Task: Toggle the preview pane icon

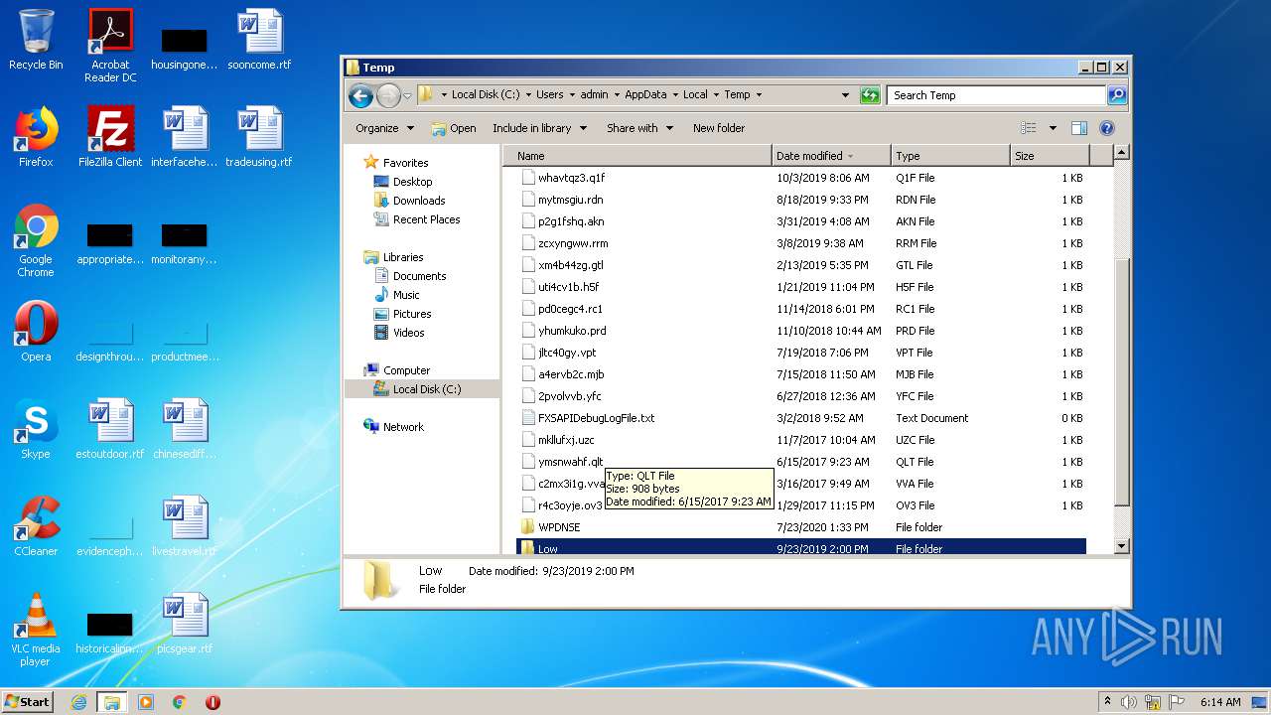Action: [1079, 128]
